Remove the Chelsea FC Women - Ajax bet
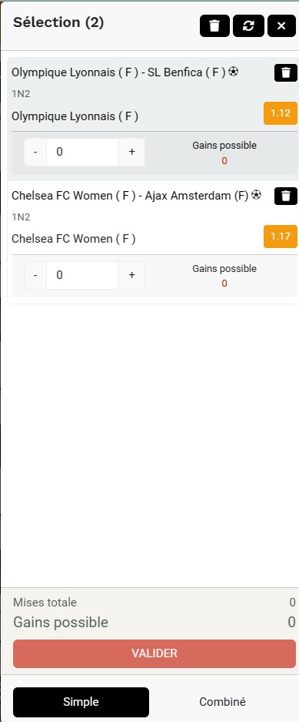 point(286,196)
